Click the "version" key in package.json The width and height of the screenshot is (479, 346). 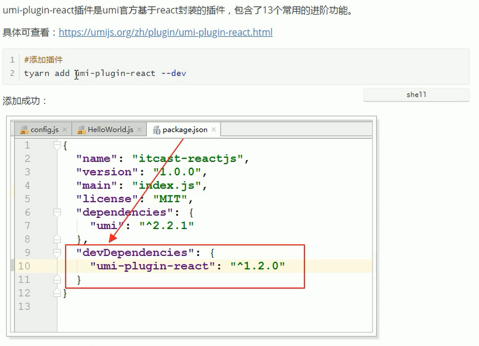click(x=107, y=172)
